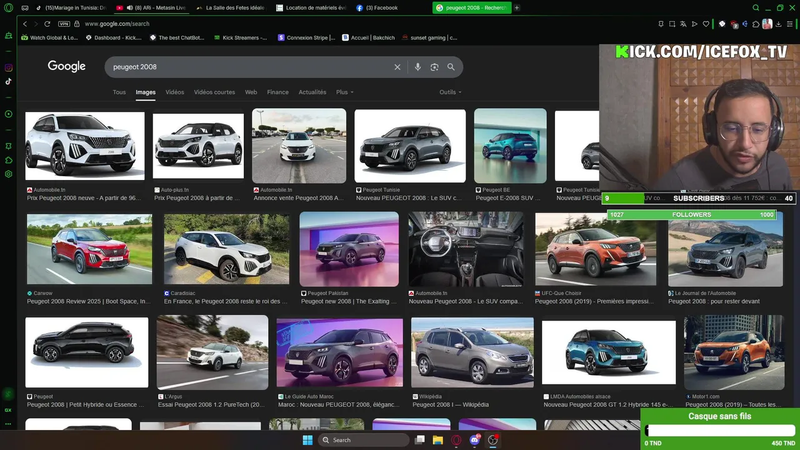The height and width of the screenshot is (450, 800).
Task: Open sidebar settings gear icon
Action: [x=8, y=174]
